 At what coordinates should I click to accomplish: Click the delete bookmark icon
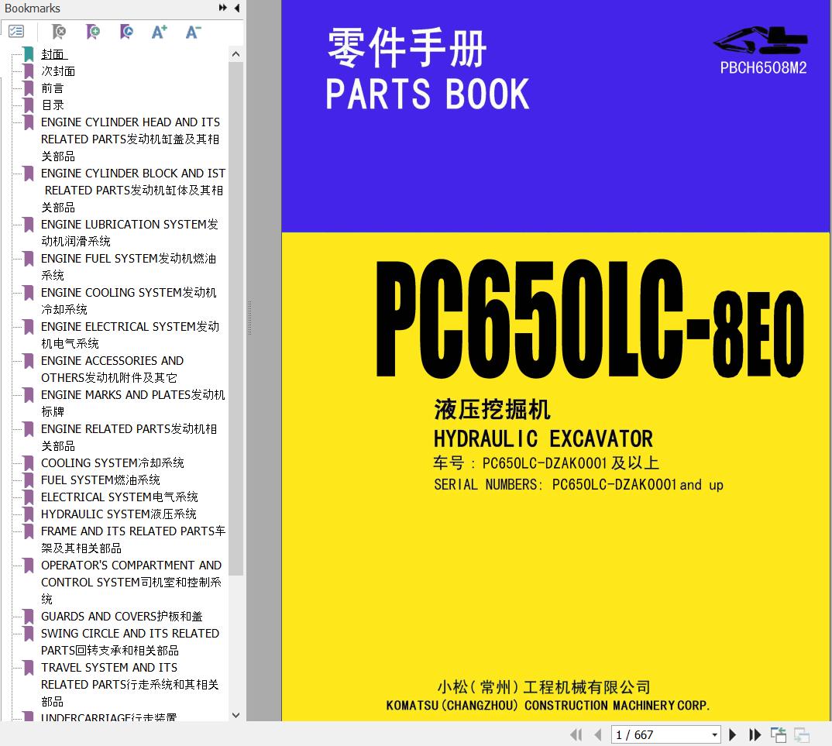[59, 33]
